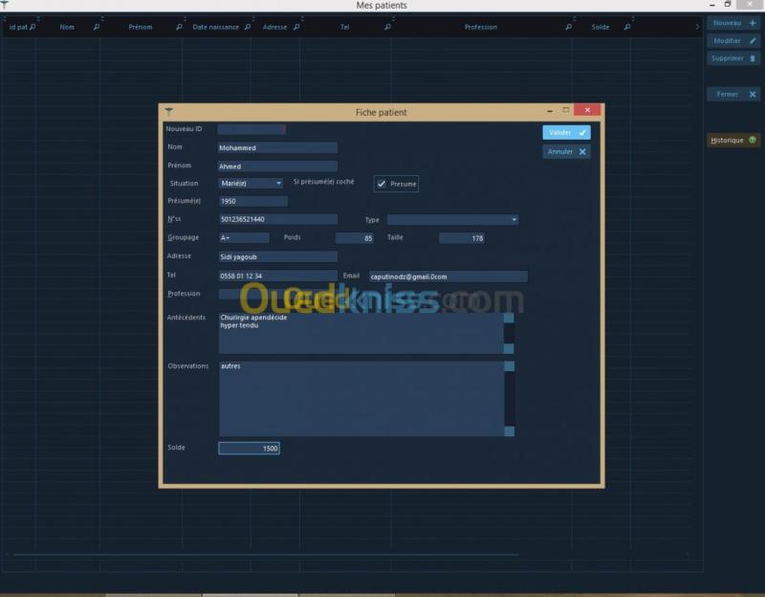
Task: Confirm the form with the Valider button
Action: [566, 132]
